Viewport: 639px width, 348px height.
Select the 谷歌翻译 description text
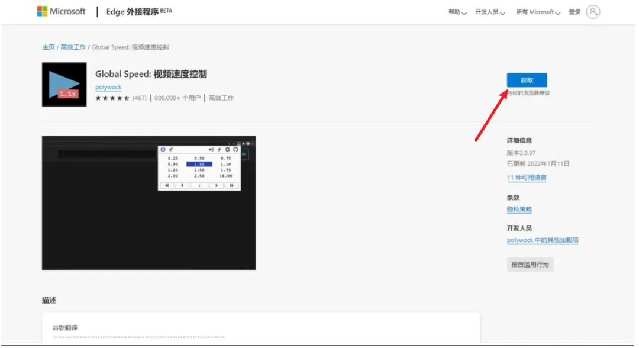click(x=65, y=328)
